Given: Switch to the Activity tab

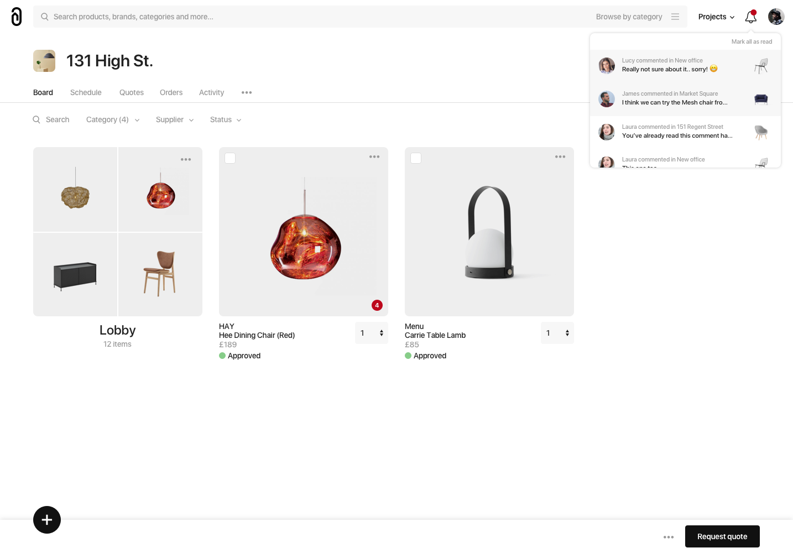Looking at the screenshot, I should click(211, 92).
